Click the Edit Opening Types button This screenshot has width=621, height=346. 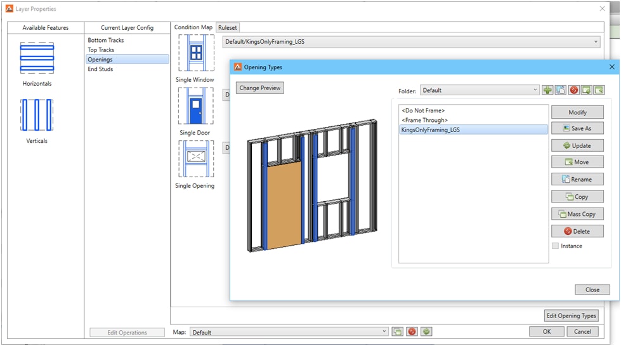tap(571, 316)
